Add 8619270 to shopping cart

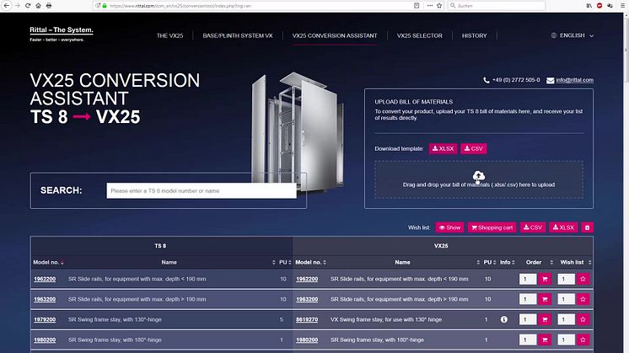click(x=545, y=319)
